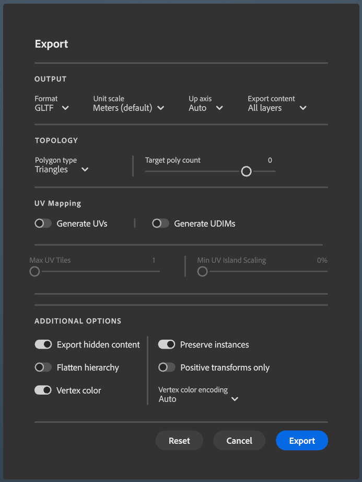
Task: Open the Up axis Auto dropdown
Action: 206,108
